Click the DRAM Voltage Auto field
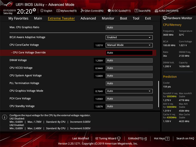Screen dimensions: 196x147 129,60
